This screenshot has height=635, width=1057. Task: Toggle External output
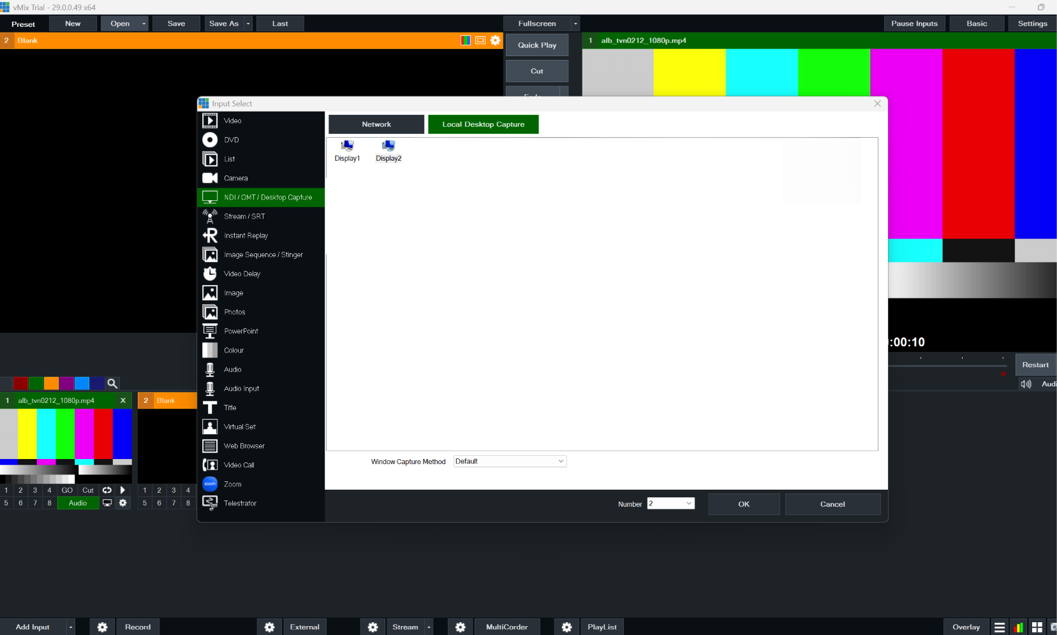click(305, 627)
